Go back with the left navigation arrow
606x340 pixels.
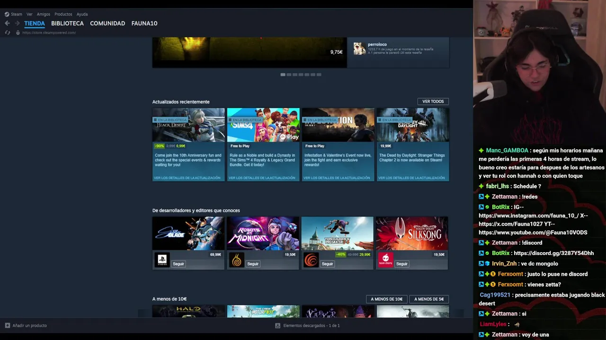pyautogui.click(x=7, y=23)
